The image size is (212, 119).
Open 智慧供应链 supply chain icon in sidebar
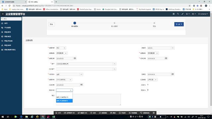click(x=2, y=41)
